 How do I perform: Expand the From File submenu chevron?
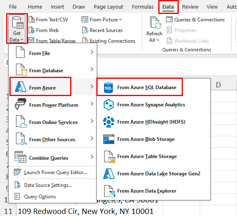coord(92,52)
